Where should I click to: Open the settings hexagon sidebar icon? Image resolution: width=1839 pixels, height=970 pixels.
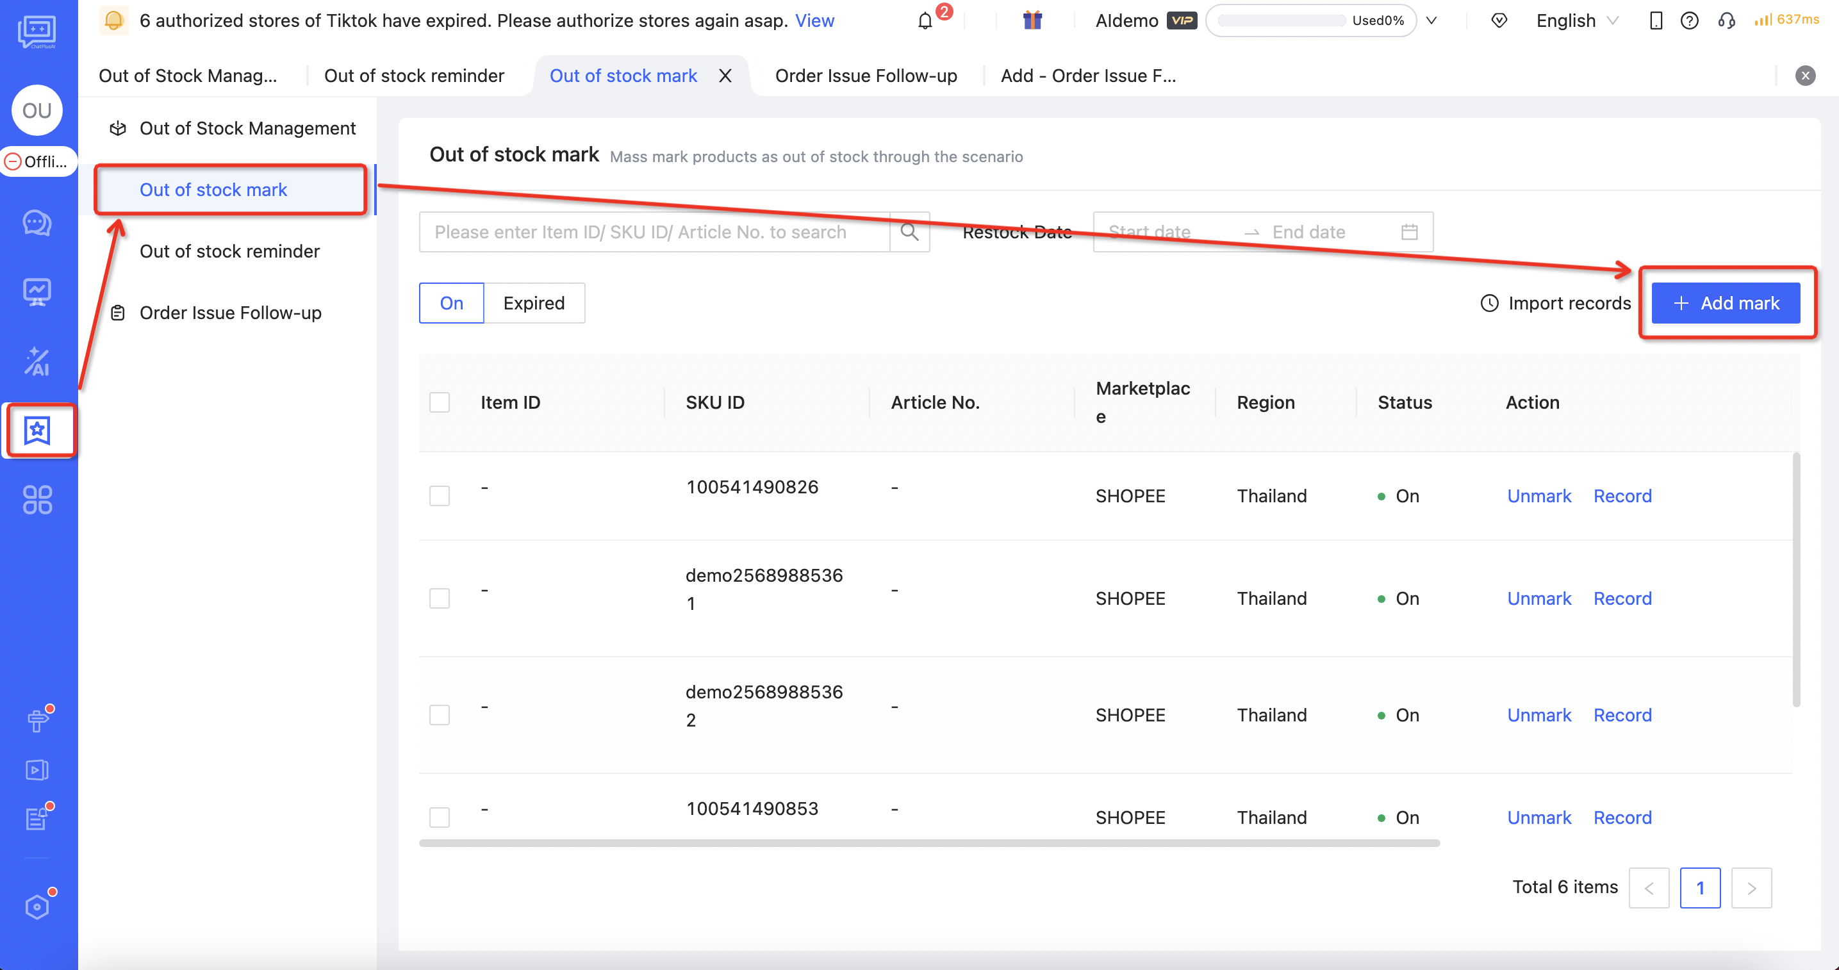(x=37, y=907)
